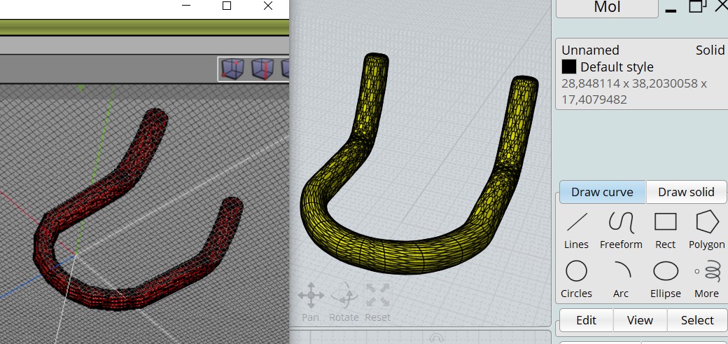This screenshot has height=344, width=728.
Task: Open the More curve tools
Action: coord(707,280)
